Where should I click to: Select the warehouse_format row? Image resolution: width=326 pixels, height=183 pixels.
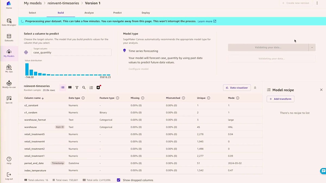coord(140,120)
